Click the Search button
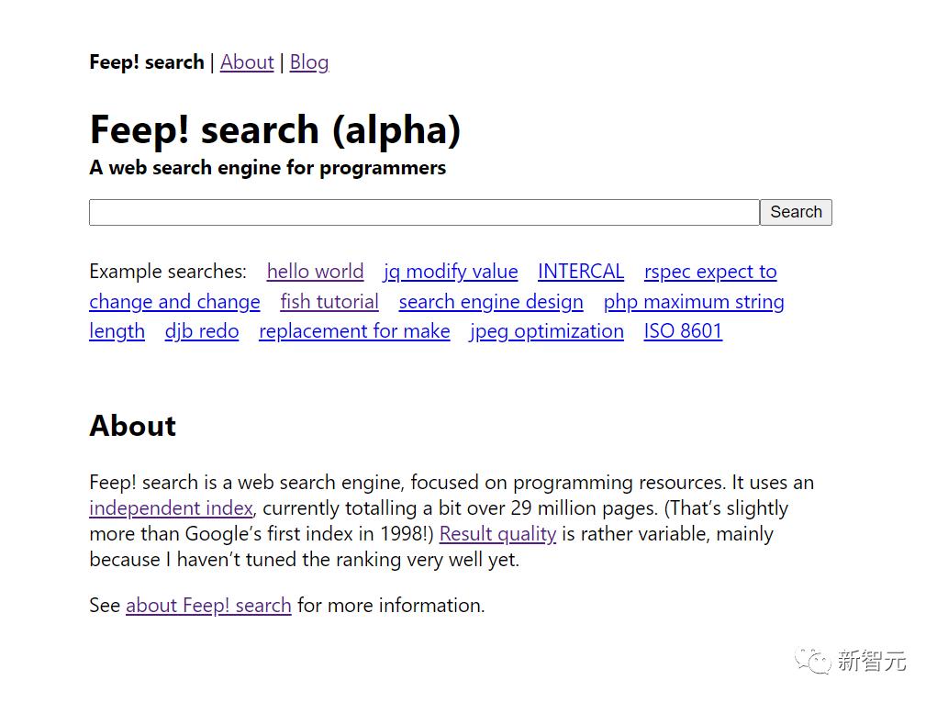Viewport: 937px width, 702px height. [795, 212]
